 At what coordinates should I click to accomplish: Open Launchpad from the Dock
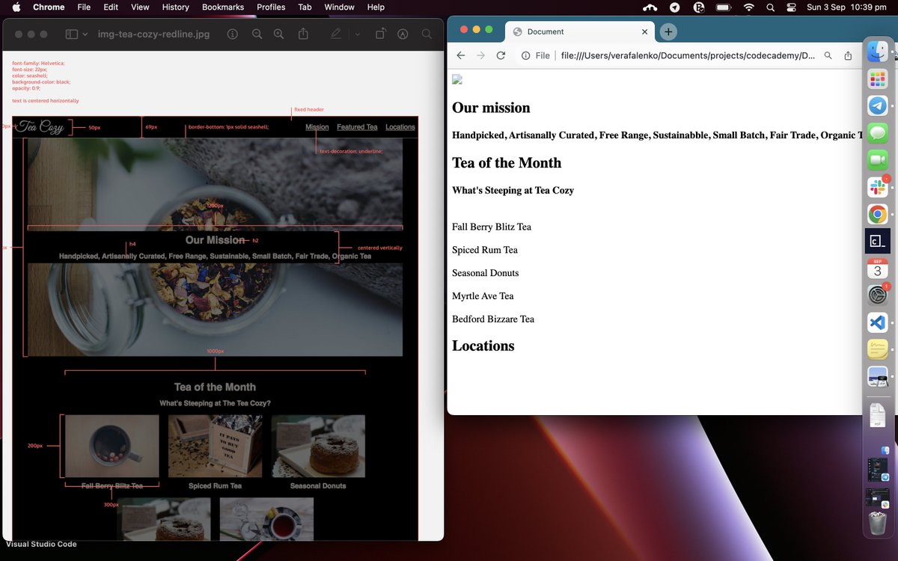point(878,79)
